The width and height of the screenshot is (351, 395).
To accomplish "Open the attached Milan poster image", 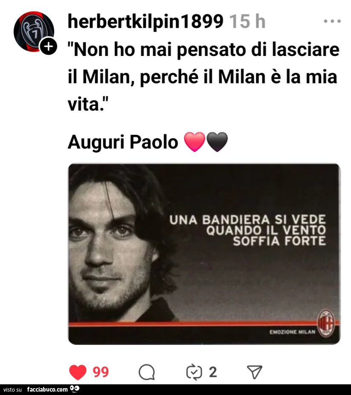I will click(204, 254).
